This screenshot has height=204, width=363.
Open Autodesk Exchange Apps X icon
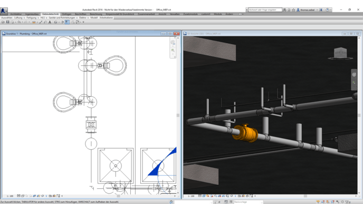coord(321,9)
